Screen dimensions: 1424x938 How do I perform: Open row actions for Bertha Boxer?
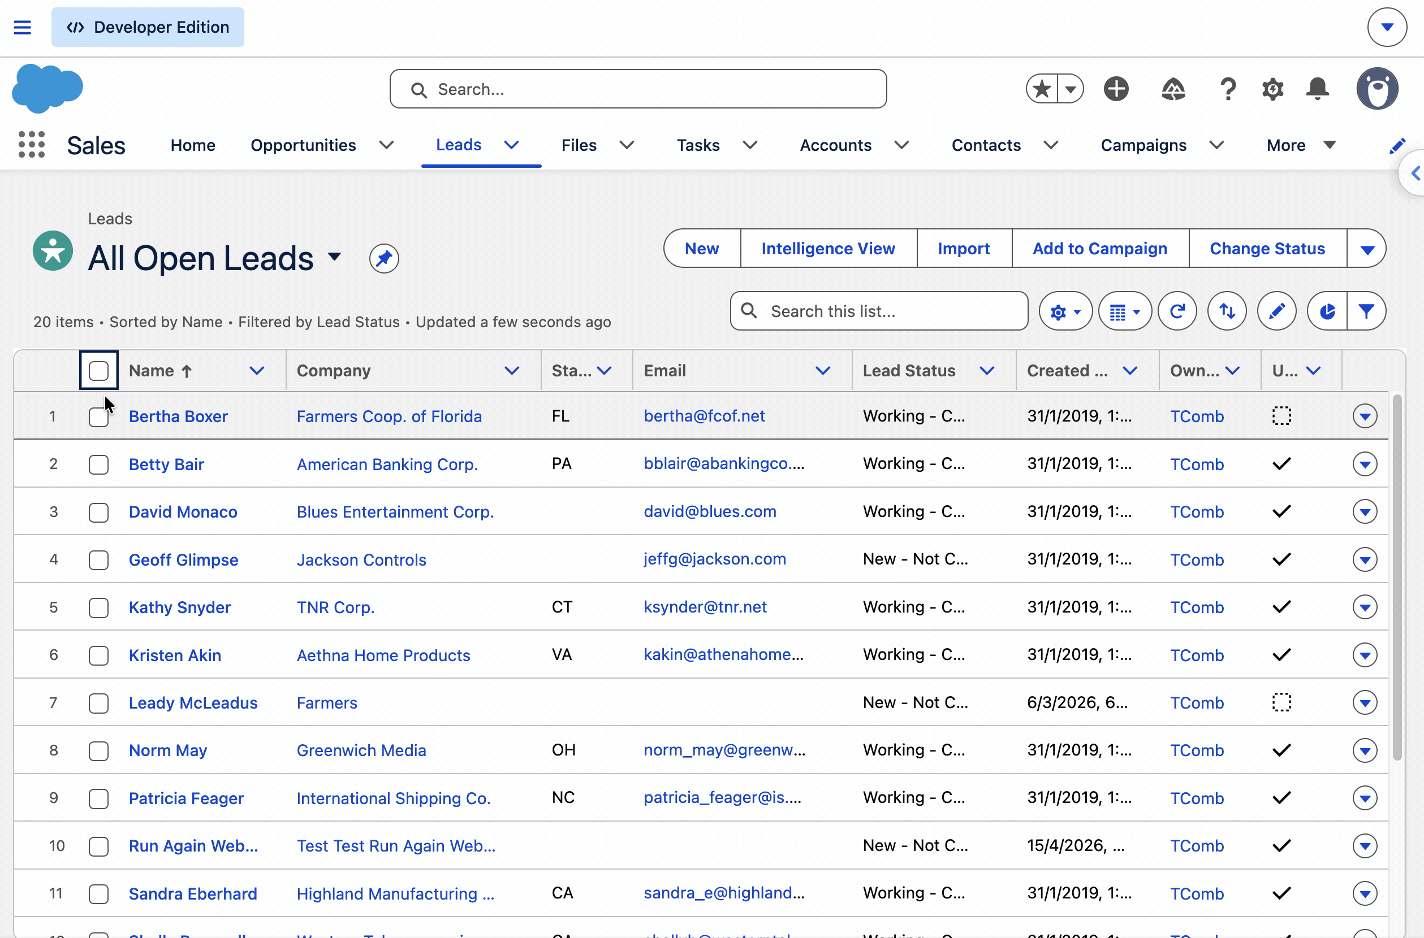click(1365, 416)
